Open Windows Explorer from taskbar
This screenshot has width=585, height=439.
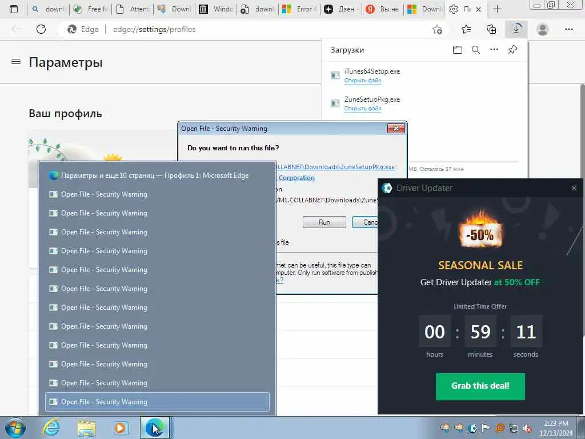86,428
